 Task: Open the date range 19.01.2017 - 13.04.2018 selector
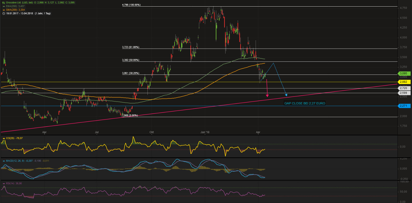[x=20, y=13]
